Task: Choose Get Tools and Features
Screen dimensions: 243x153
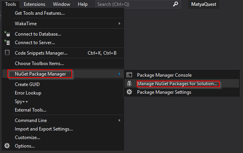Action: click(x=40, y=13)
